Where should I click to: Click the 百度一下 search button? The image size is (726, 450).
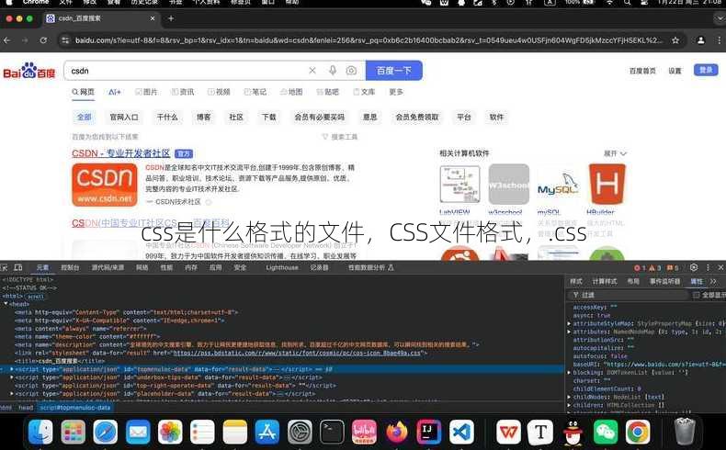[394, 71]
